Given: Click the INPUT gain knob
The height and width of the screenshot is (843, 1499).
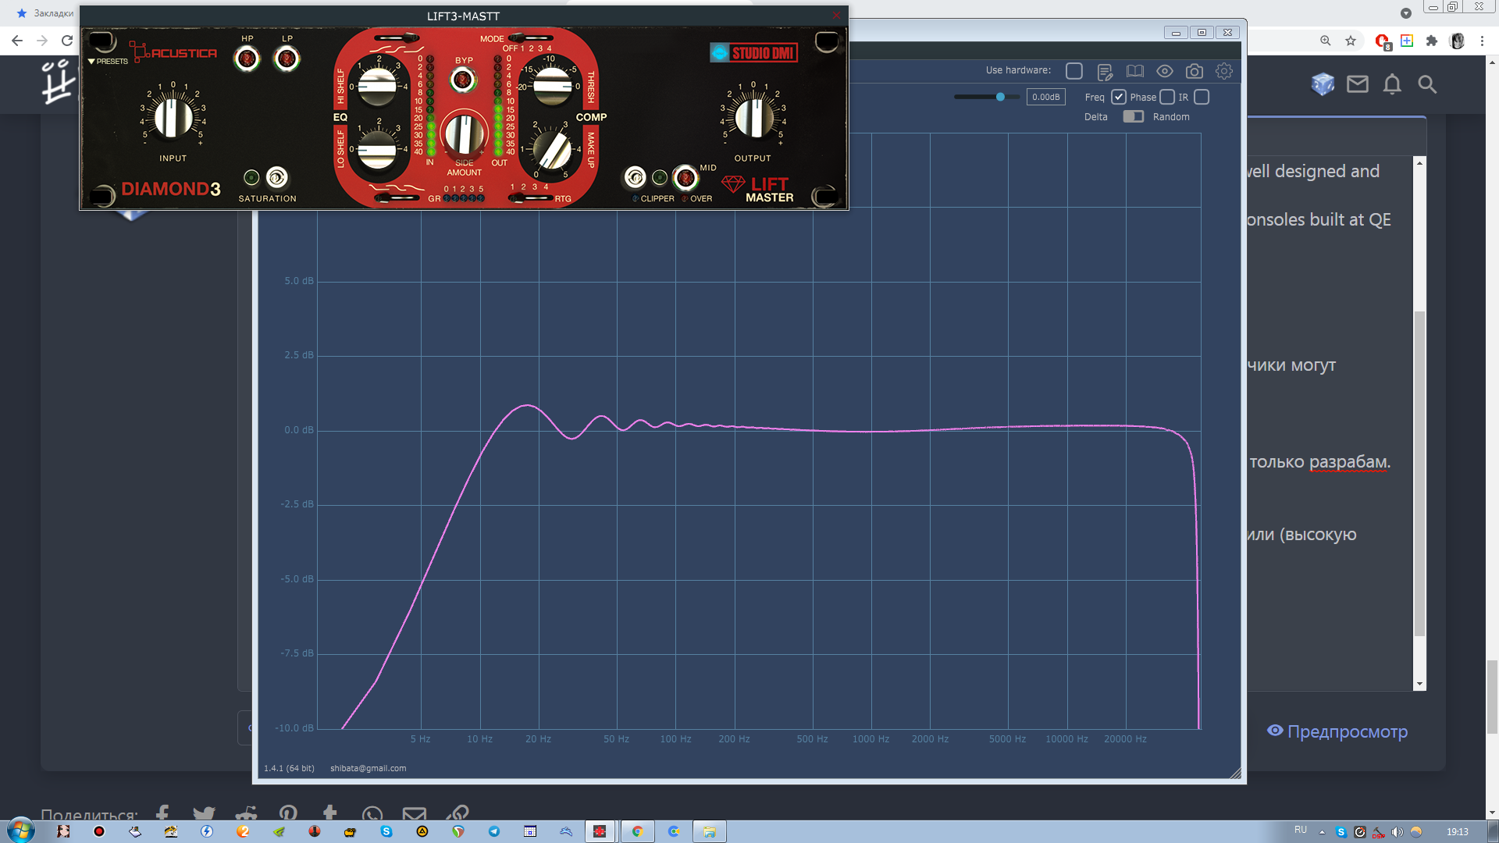Looking at the screenshot, I should coord(173,118).
